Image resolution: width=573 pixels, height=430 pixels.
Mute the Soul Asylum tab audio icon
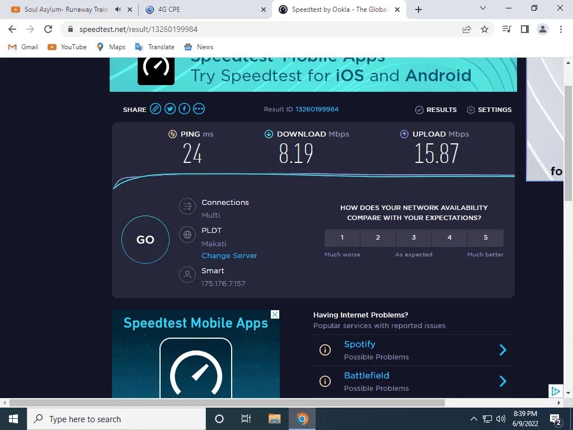click(x=118, y=10)
